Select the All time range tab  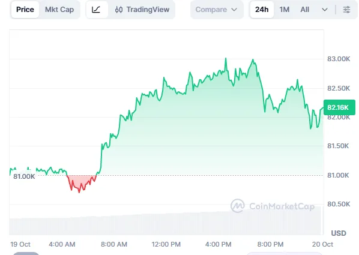point(305,10)
